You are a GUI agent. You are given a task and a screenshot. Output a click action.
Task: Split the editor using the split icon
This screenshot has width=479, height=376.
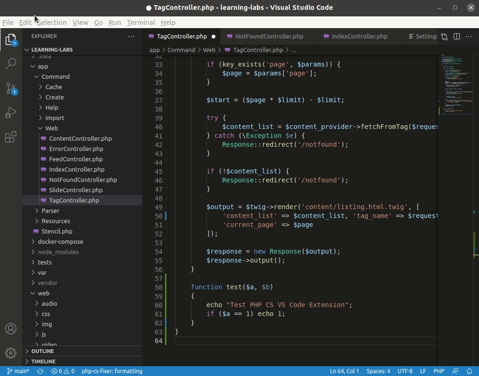pos(456,36)
